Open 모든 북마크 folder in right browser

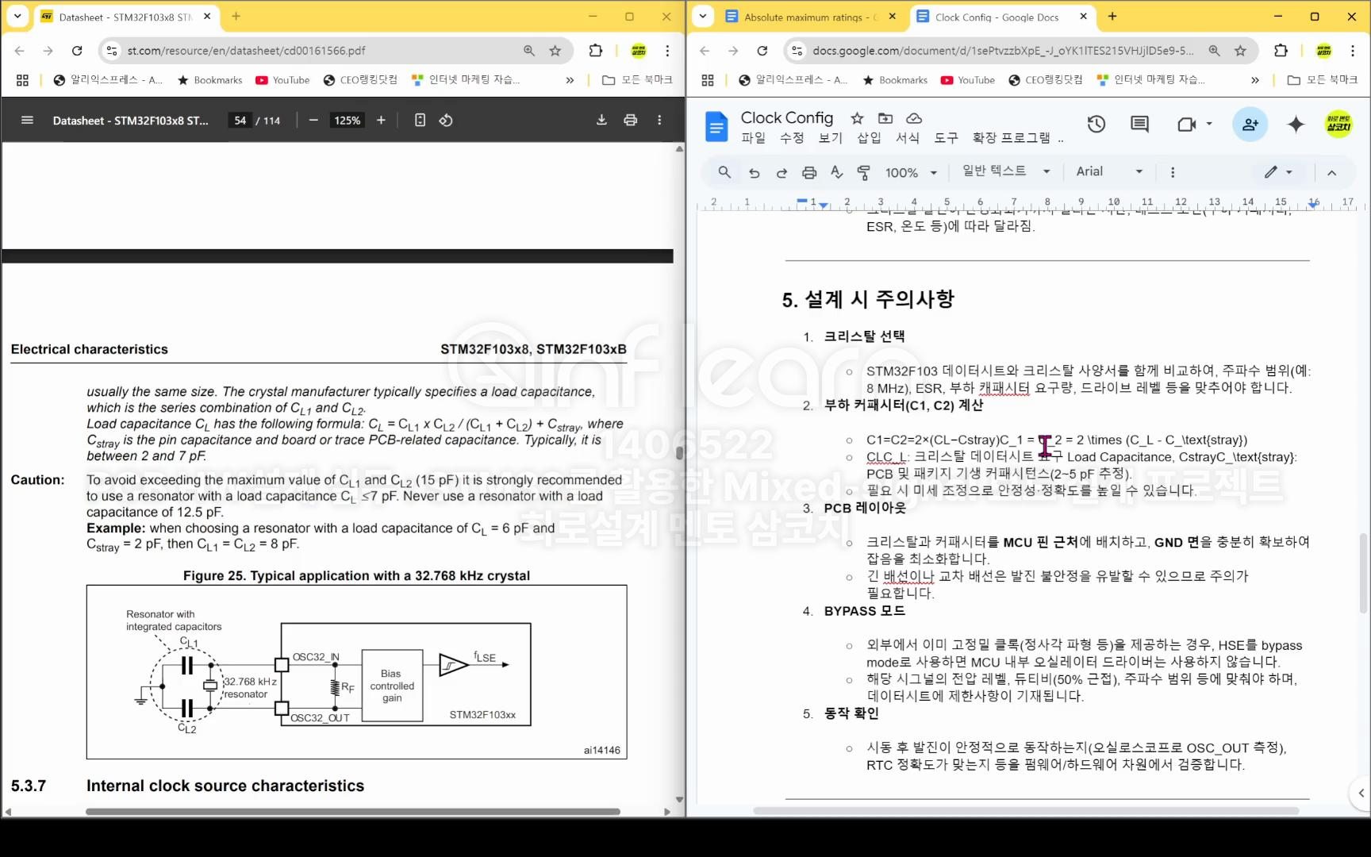point(1323,80)
